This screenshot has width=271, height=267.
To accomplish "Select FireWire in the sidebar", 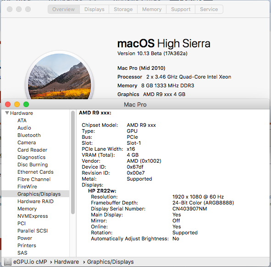I will pyautogui.click(x=27, y=187).
